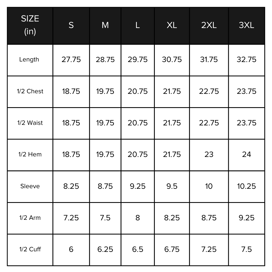Select the S 1/2 Cuff value 6
The width and height of the screenshot is (272, 272).
tap(71, 249)
